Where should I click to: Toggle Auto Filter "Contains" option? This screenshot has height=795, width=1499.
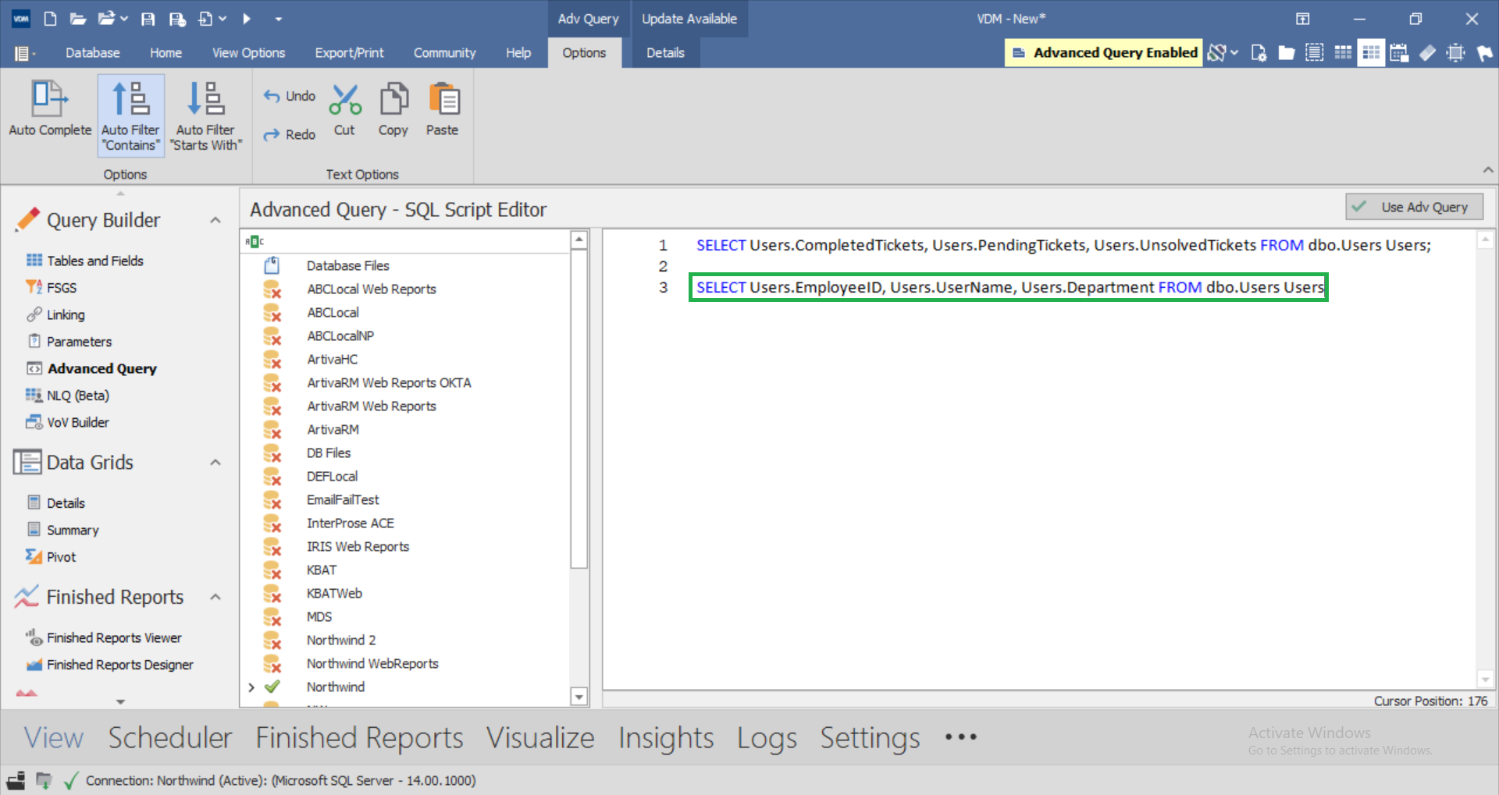click(130, 115)
